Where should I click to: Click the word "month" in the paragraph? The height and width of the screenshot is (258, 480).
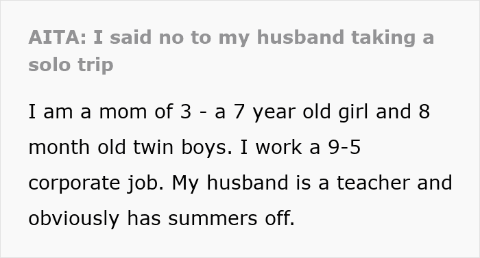click(59, 147)
